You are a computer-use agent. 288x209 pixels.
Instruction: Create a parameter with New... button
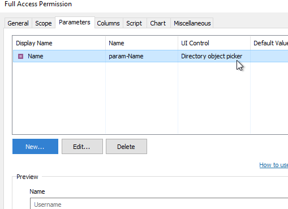pyautogui.click(x=35, y=147)
